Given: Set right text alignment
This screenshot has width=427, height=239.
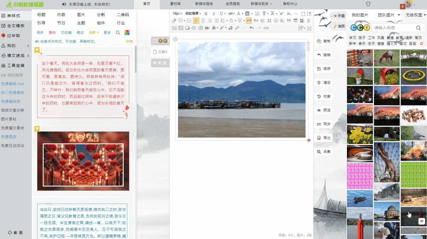Looking at the screenshot, I should (210, 20).
